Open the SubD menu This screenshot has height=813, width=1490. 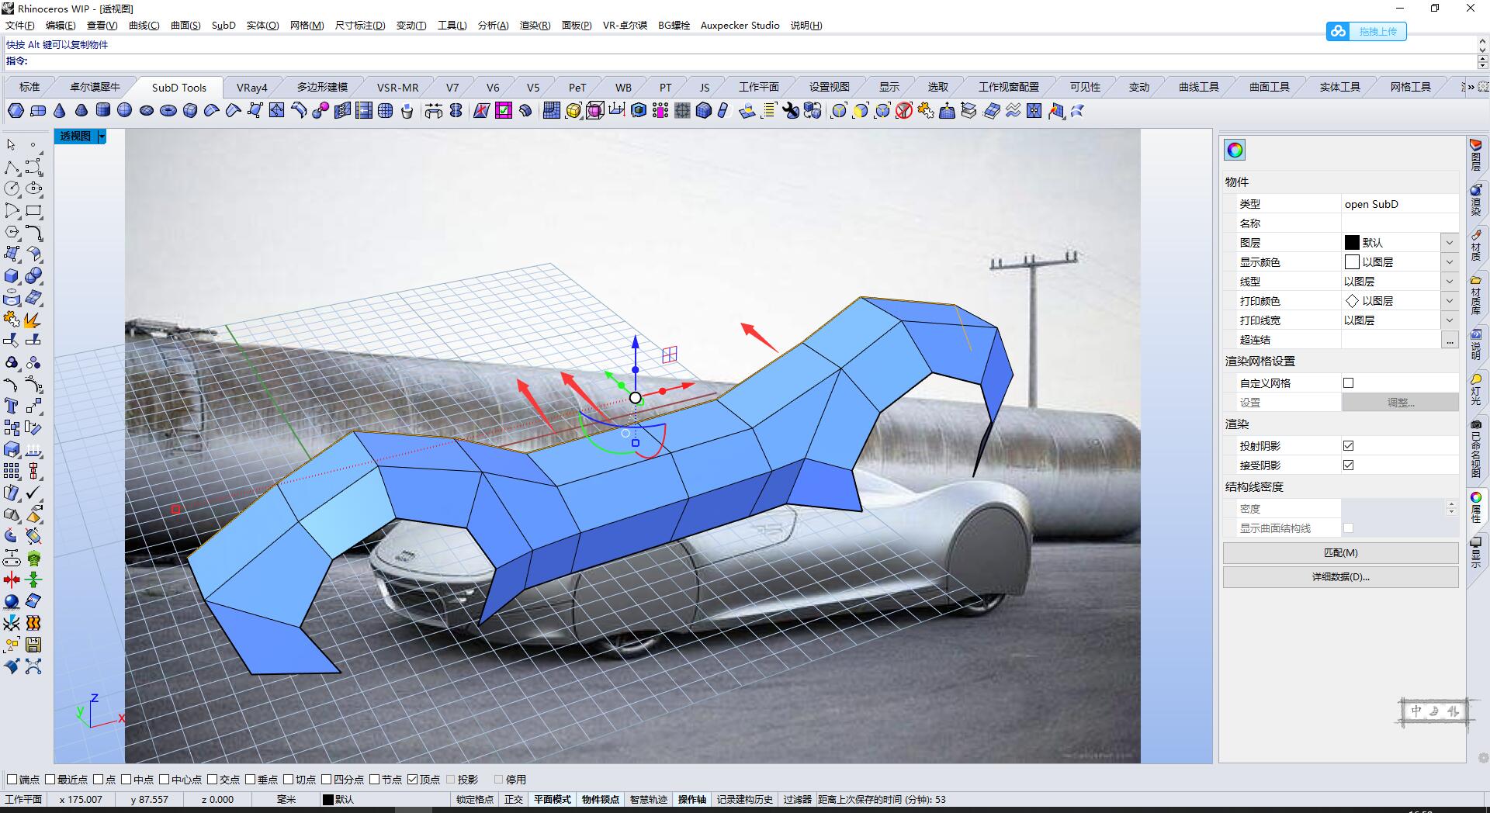point(223,26)
